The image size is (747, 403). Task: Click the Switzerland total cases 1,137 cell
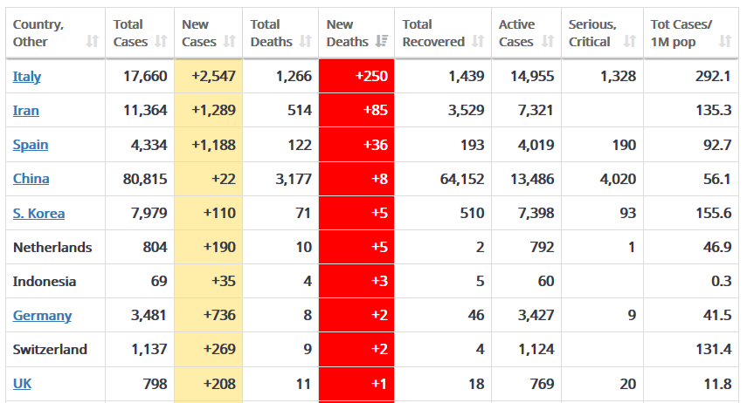point(140,349)
